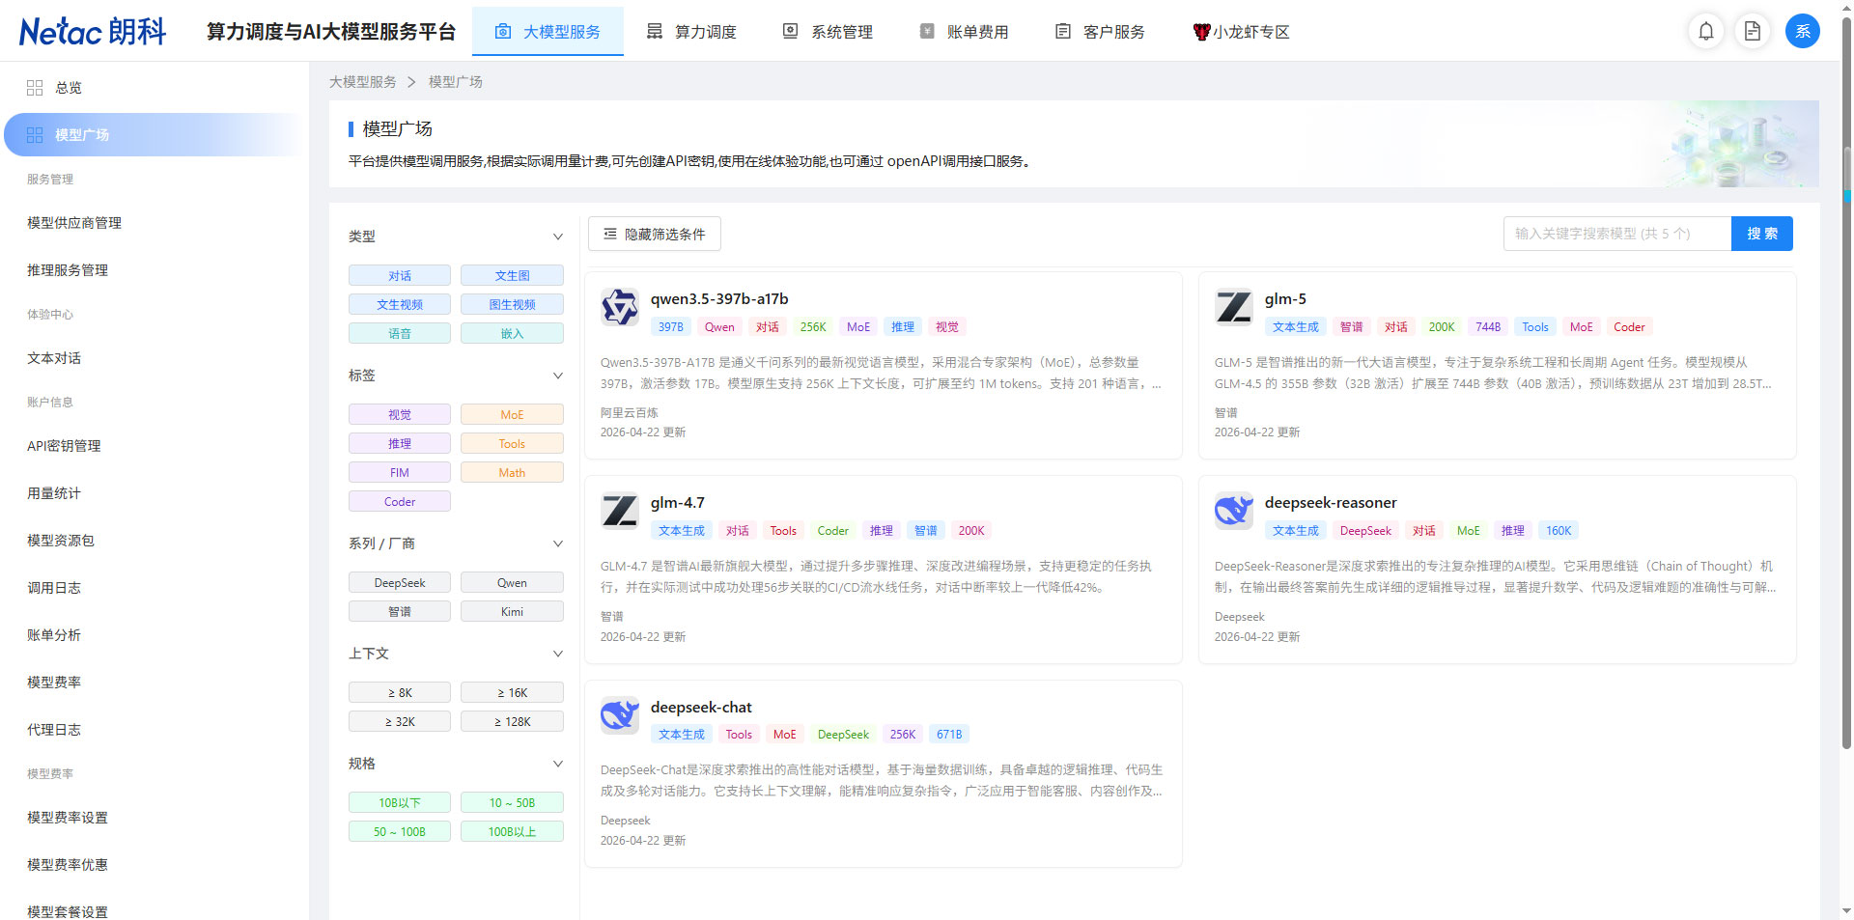Click the 算力调度 menu icon
This screenshot has height=920, width=1854.
point(655,32)
